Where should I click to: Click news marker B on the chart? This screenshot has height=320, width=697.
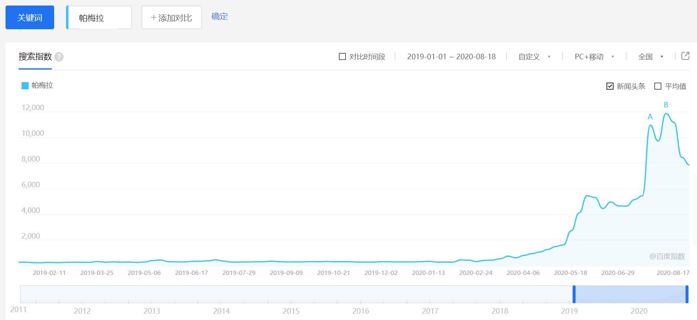pyautogui.click(x=666, y=105)
